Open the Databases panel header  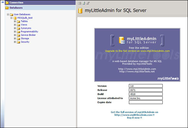tap(40, 8)
